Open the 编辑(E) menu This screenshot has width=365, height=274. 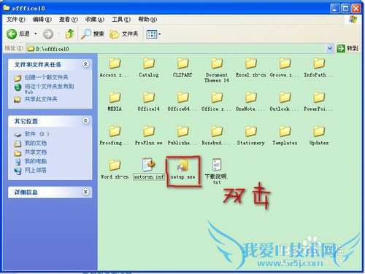(42, 20)
